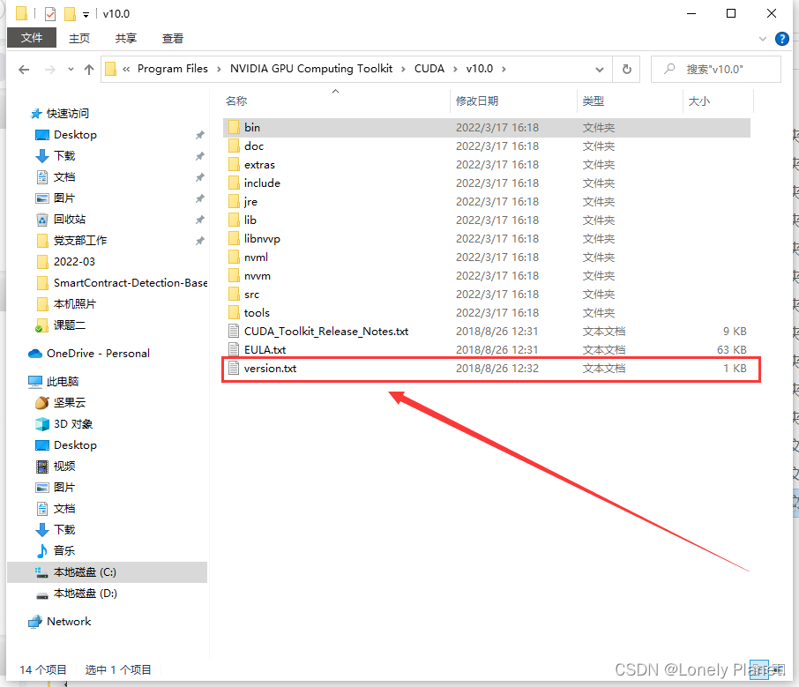Show hidden breadcrumb path chevrons
Screen dimensions: 799x687
tap(126, 69)
